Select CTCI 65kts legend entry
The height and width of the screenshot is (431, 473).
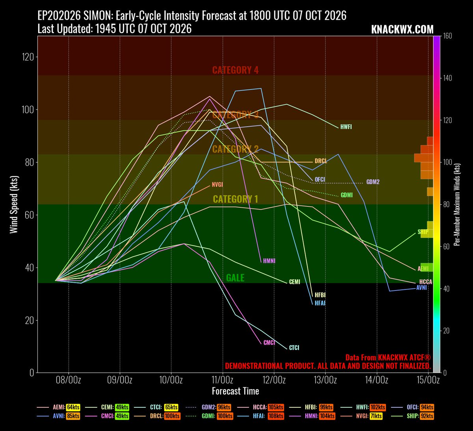click(x=156, y=407)
